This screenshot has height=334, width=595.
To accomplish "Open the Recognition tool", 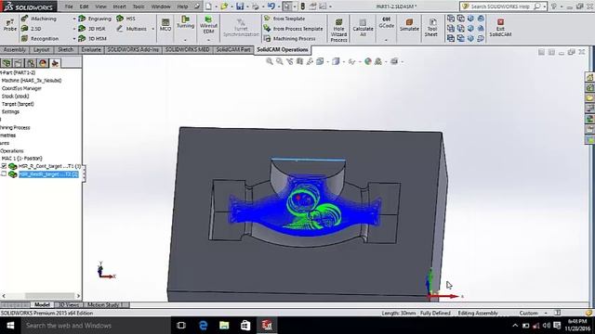I will (40, 39).
